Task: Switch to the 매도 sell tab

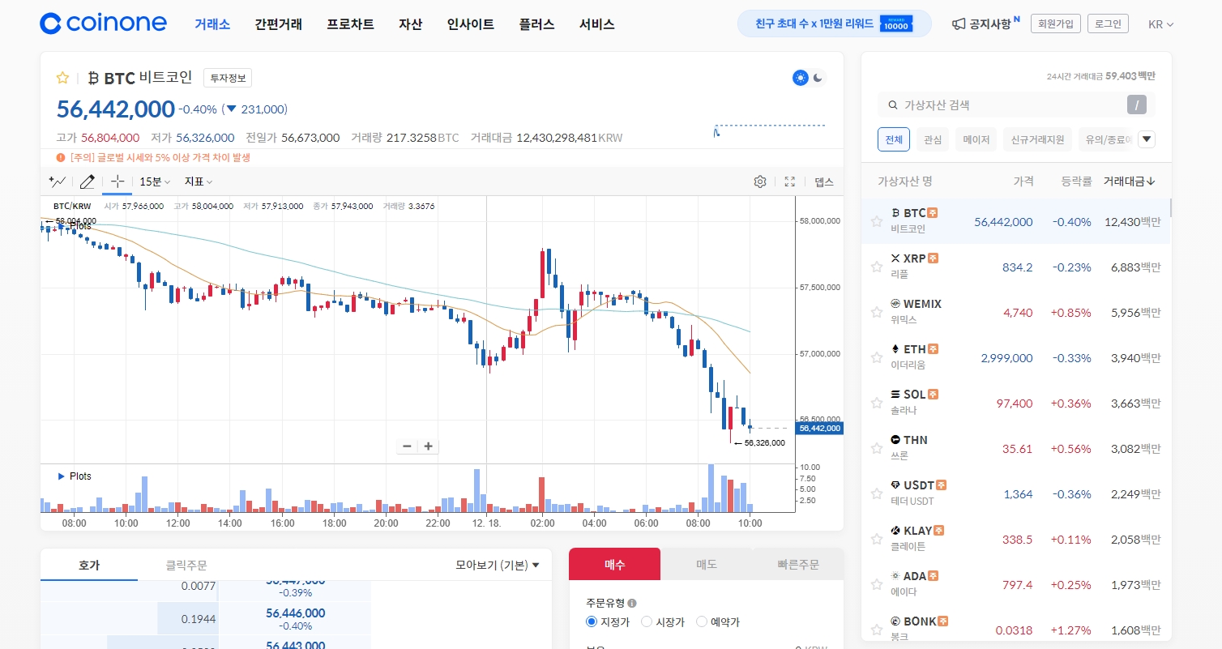Action: coord(706,564)
